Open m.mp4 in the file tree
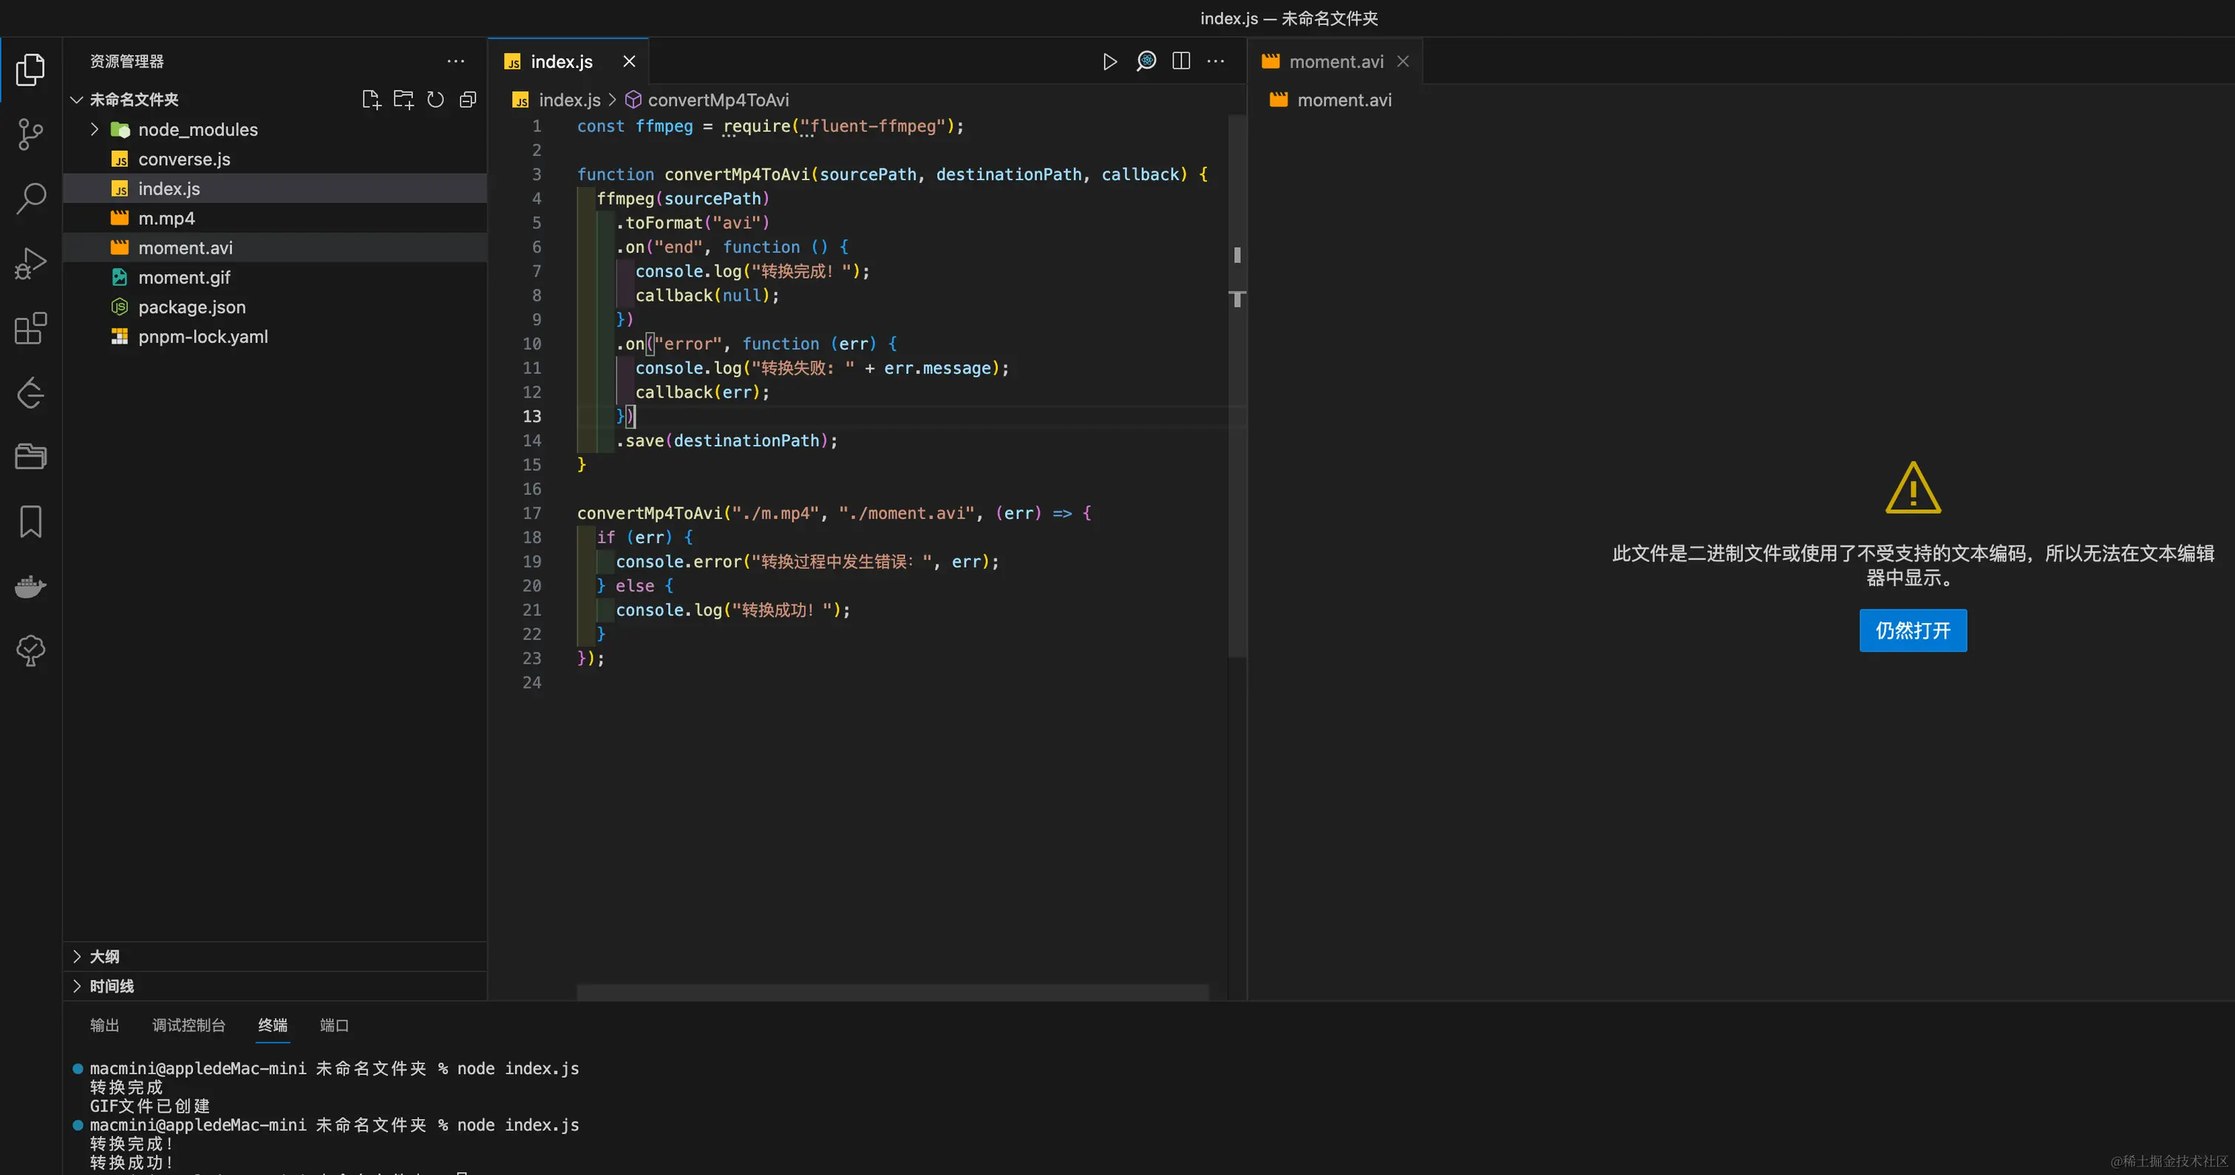 (x=275, y=218)
